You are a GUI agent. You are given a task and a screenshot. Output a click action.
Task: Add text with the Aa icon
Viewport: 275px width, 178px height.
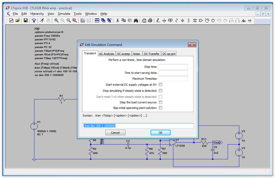[x=244, y=21]
